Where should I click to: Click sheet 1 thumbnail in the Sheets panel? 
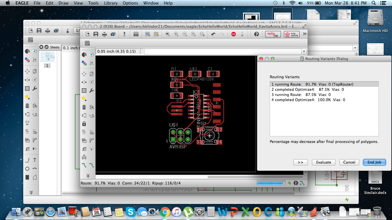pos(47,57)
